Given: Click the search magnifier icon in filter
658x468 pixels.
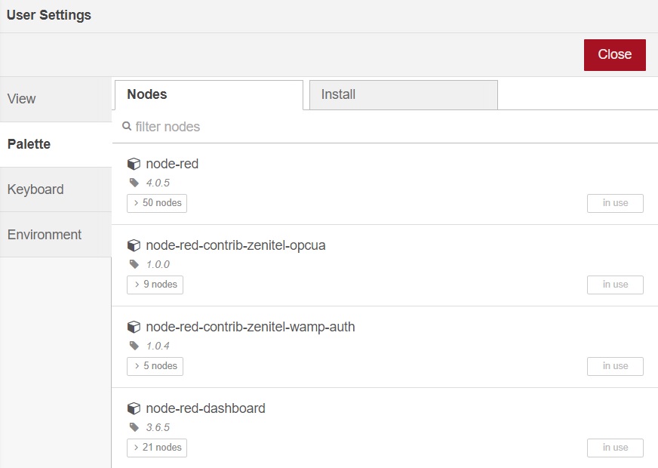Looking at the screenshot, I should (127, 127).
